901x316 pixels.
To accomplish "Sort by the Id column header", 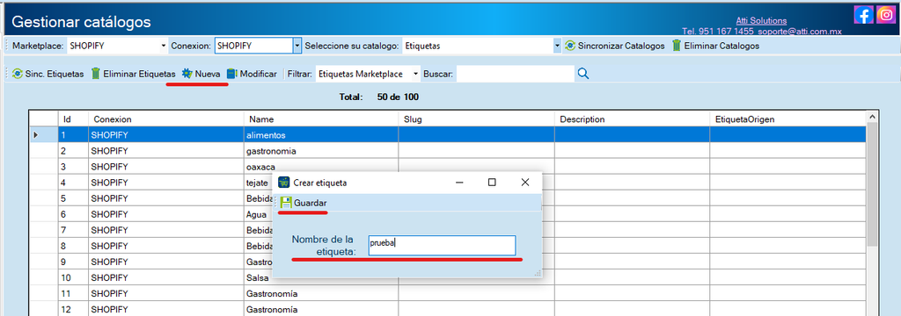I will pos(73,118).
